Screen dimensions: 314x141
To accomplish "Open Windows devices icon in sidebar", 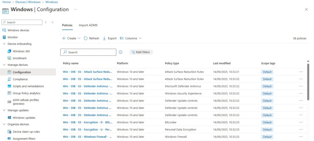I will pyautogui.click(x=4, y=30).
